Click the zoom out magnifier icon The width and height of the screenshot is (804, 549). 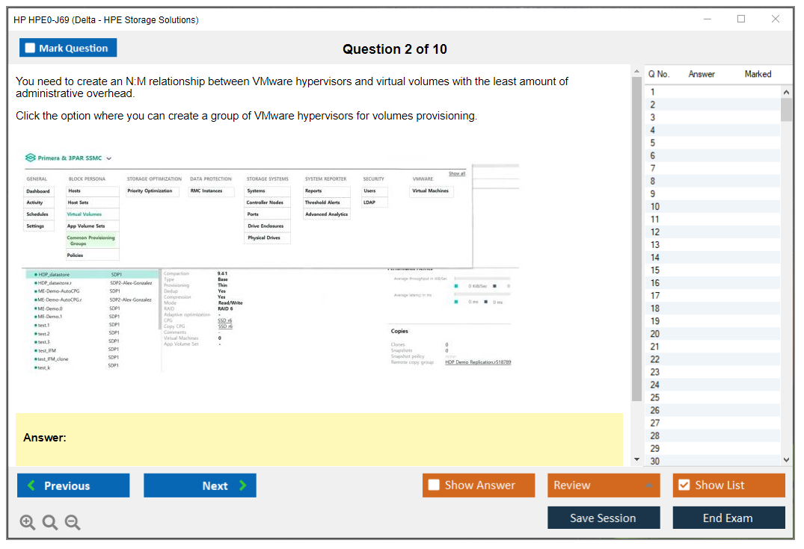pos(73,523)
